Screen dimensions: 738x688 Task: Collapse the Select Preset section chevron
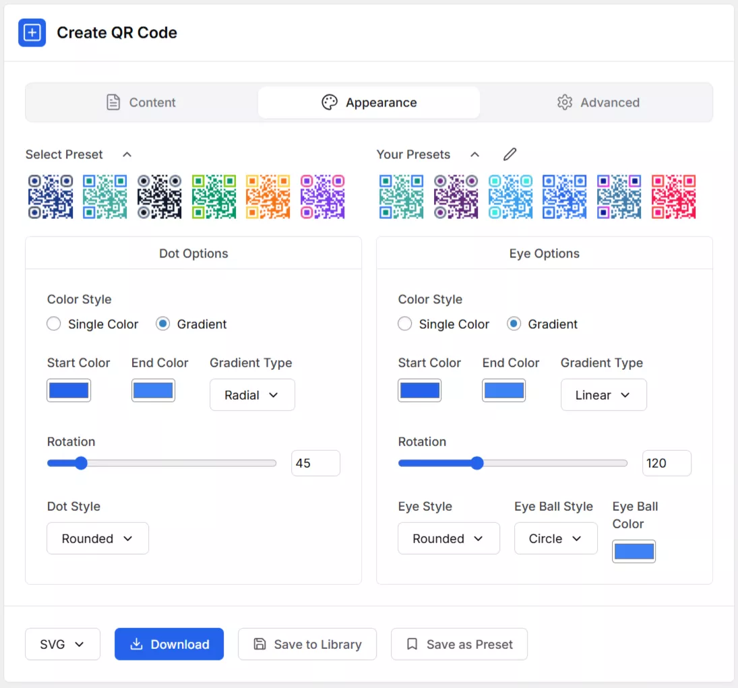(127, 154)
